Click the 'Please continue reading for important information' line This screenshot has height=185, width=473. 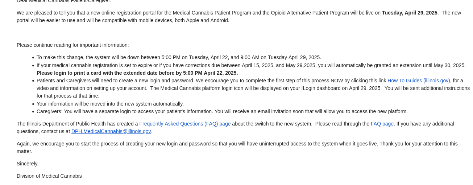[x=73, y=45]
